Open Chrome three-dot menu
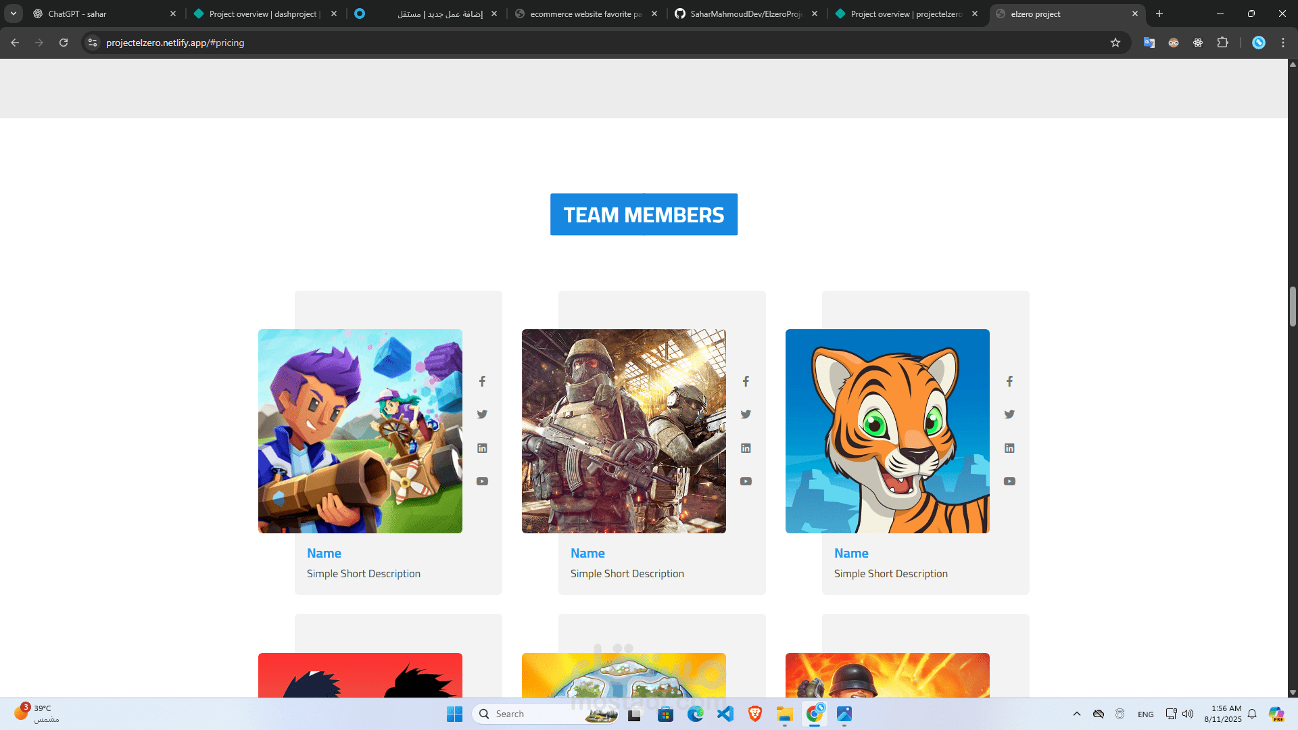Screen dimensions: 1298x730 1283,43
